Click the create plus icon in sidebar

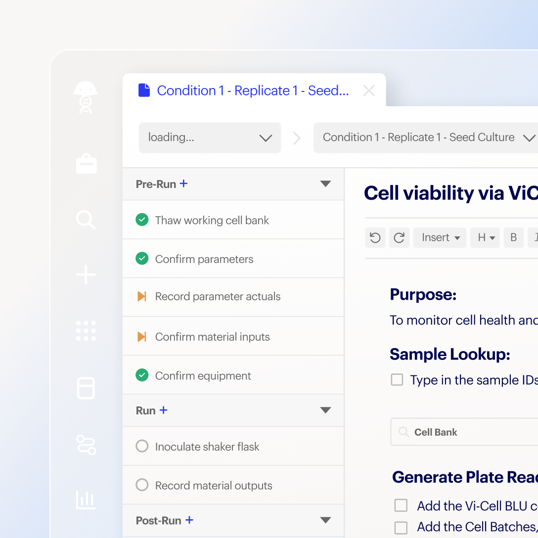pos(86,274)
